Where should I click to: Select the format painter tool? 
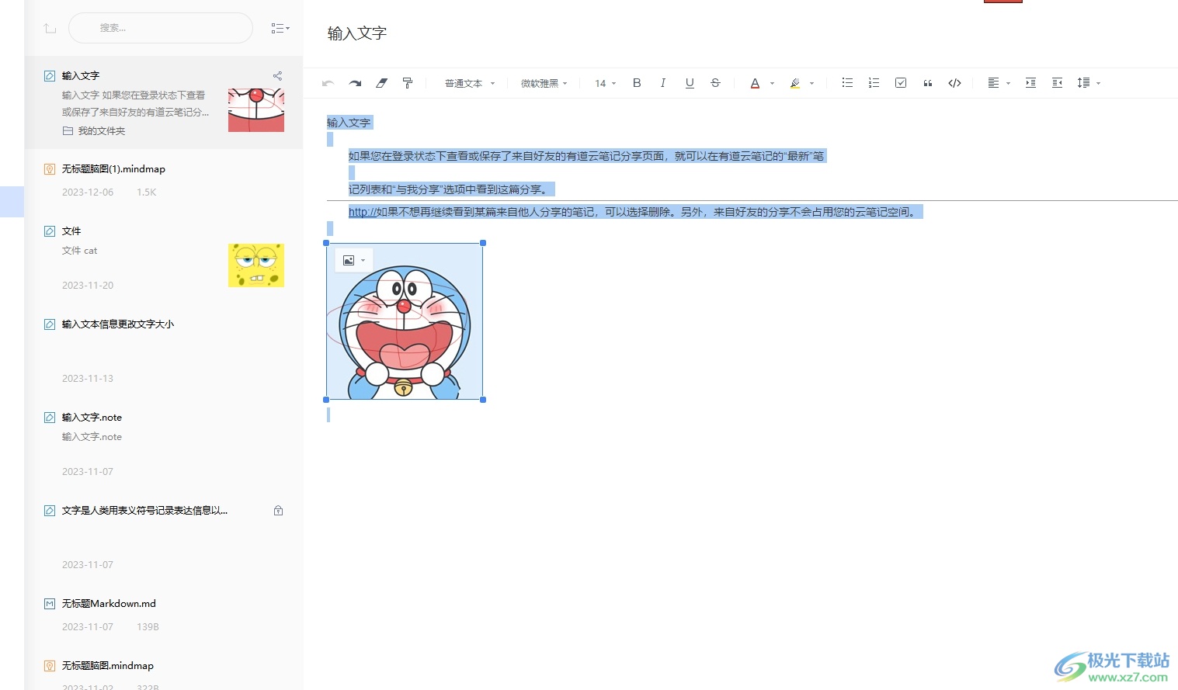tap(408, 83)
